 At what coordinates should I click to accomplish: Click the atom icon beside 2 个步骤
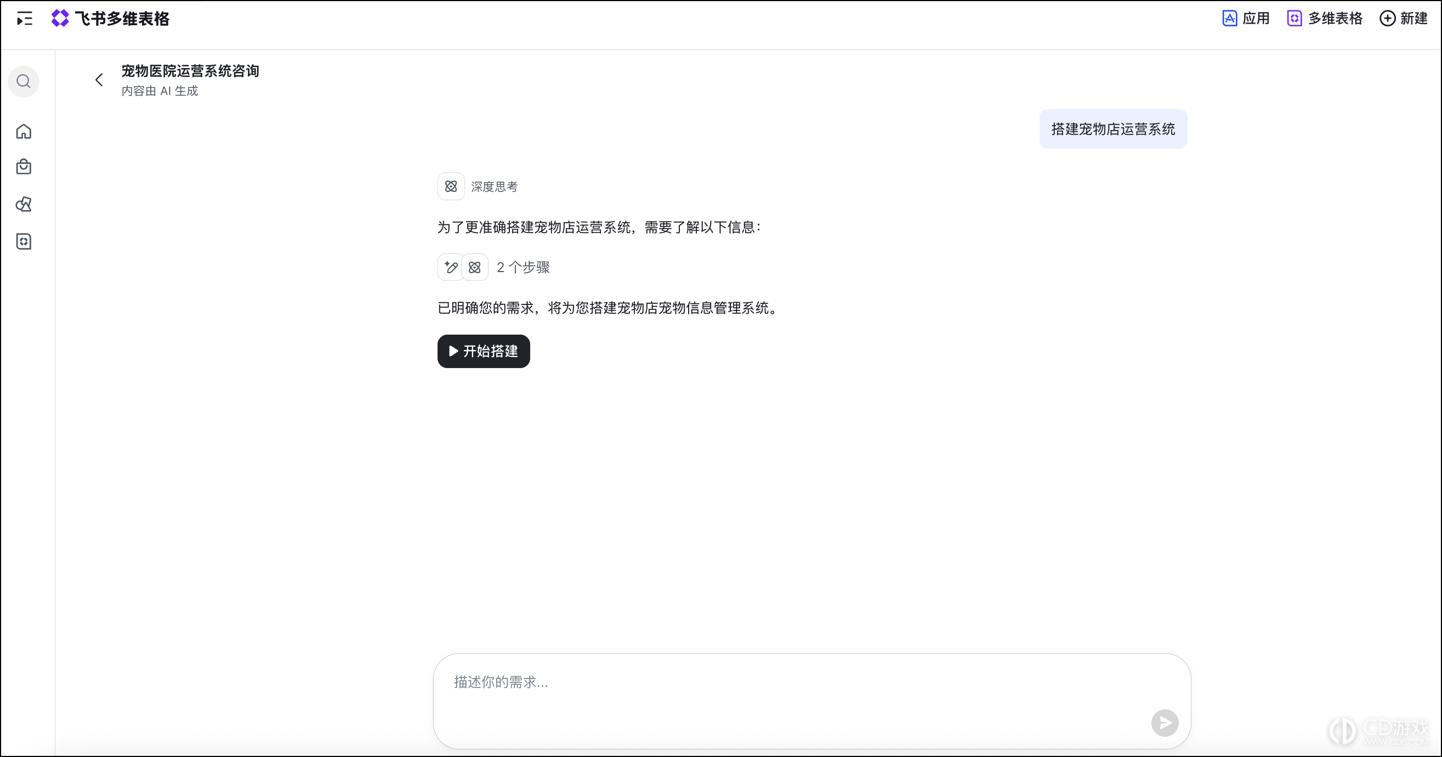point(475,267)
